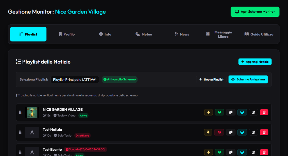Preview Test Evento on monitor
The height and width of the screenshot is (156, 288).
click(x=242, y=152)
